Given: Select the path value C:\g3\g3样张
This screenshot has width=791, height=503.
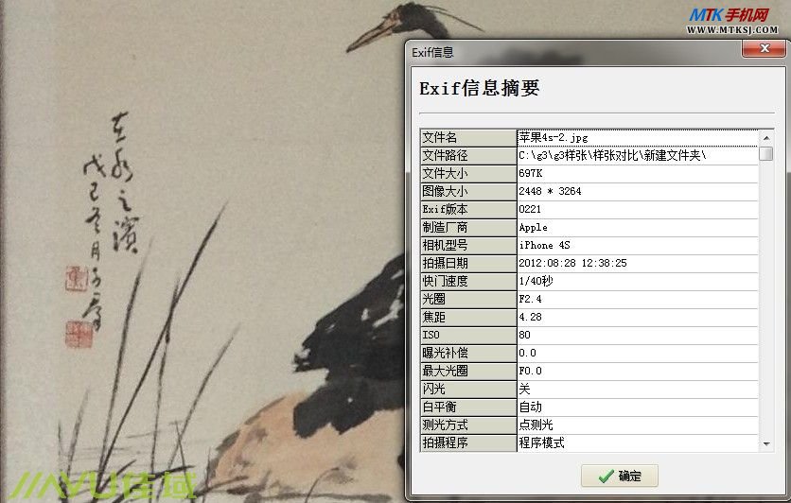Looking at the screenshot, I should pyautogui.click(x=638, y=156).
